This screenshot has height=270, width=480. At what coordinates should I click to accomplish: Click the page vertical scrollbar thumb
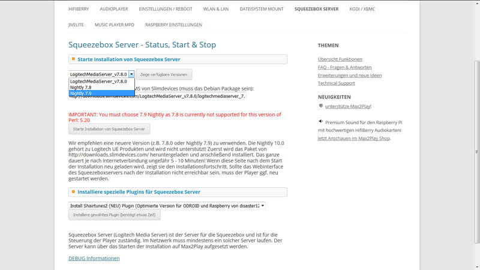pos(476,152)
